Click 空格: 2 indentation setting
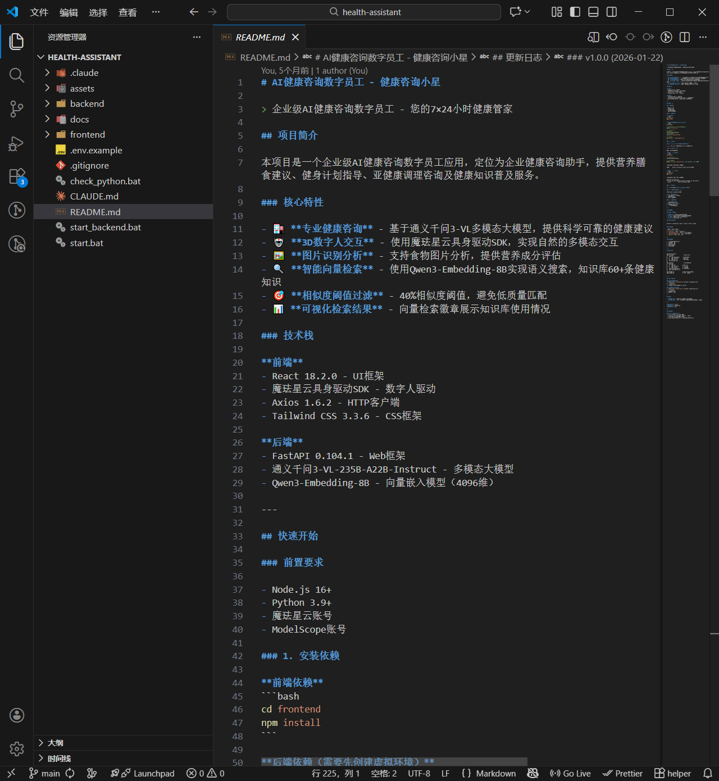The width and height of the screenshot is (719, 781). (384, 773)
